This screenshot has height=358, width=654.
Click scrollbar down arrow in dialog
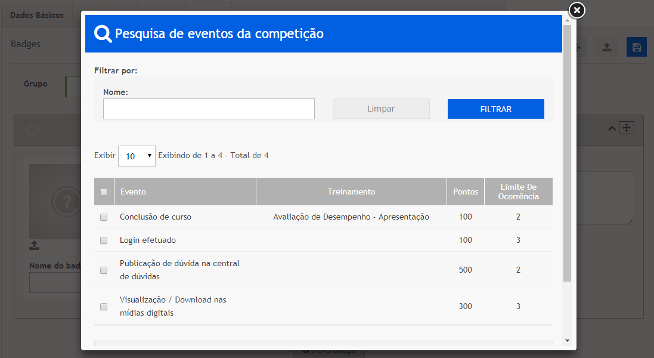(x=566, y=341)
